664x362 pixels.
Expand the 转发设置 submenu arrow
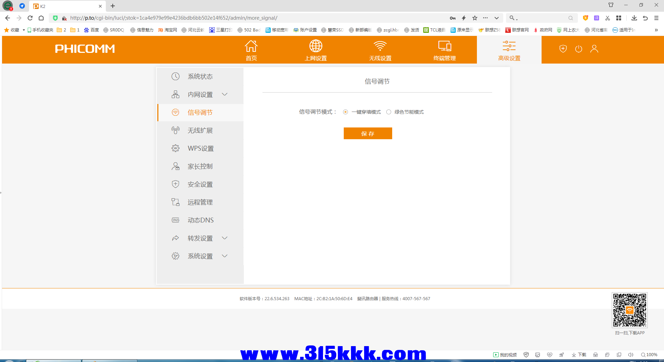pos(225,238)
